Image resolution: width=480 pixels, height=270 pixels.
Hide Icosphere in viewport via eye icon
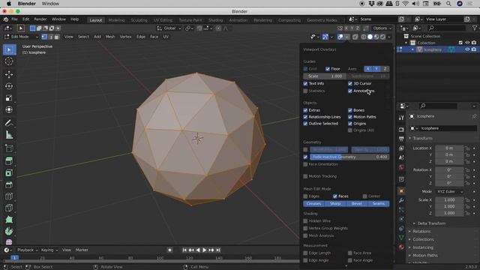coord(467,49)
